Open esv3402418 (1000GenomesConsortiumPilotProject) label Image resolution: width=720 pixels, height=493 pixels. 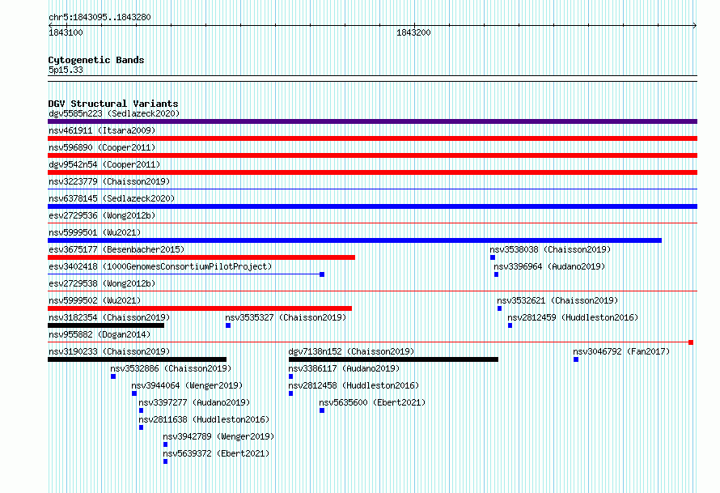tap(160, 266)
